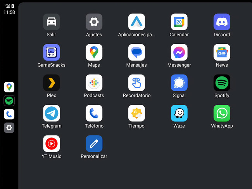This screenshot has width=252, height=189.
Task: Open Teléfono from the app grid
Action: (x=94, y=113)
